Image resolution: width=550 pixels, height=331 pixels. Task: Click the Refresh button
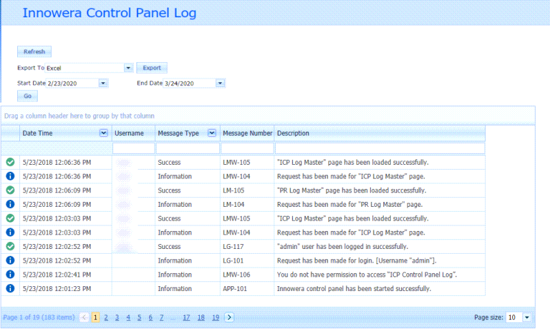click(x=34, y=52)
